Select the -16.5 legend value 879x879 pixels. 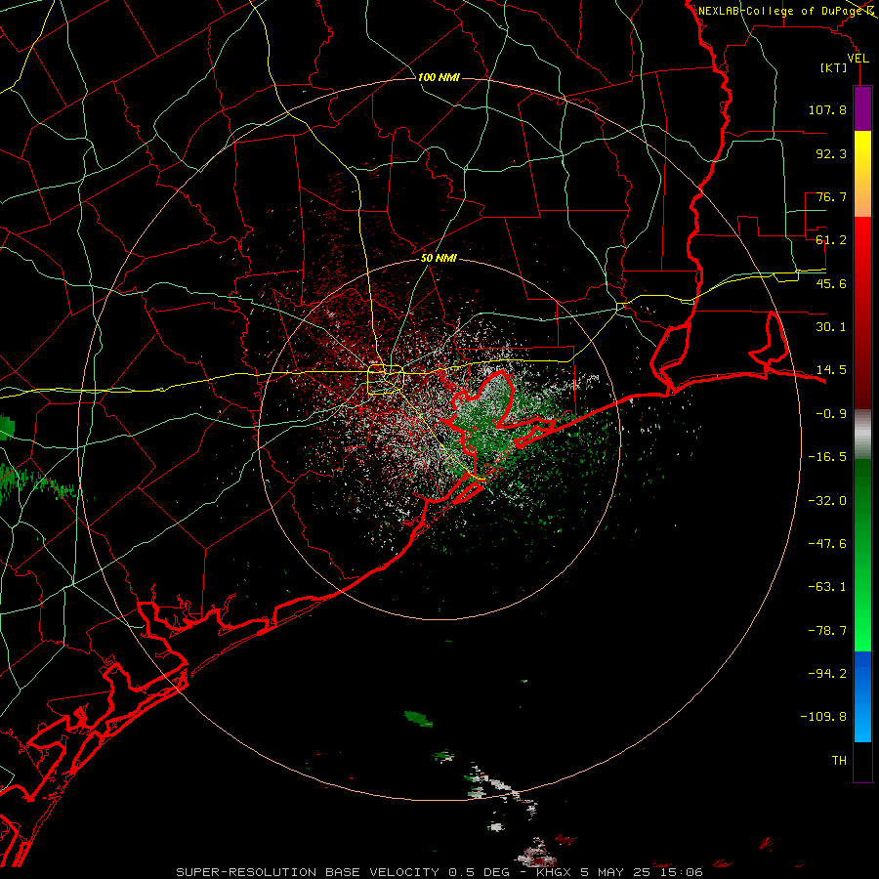(827, 457)
